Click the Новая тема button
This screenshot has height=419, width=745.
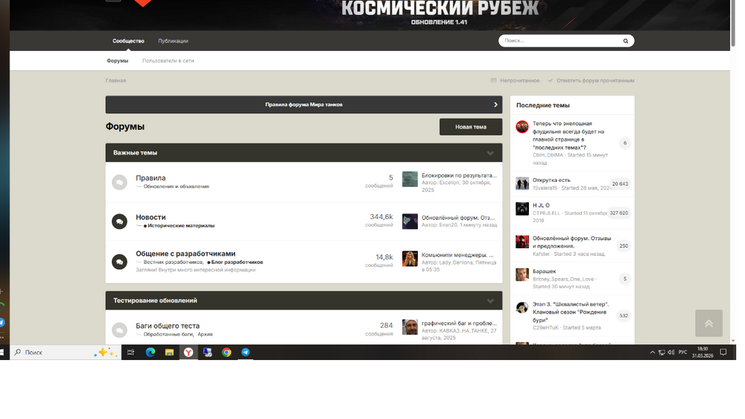471,127
